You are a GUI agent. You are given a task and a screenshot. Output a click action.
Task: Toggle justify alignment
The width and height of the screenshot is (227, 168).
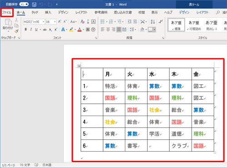pos(119,30)
